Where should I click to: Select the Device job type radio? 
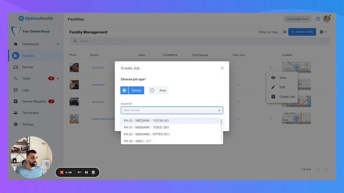point(132,91)
